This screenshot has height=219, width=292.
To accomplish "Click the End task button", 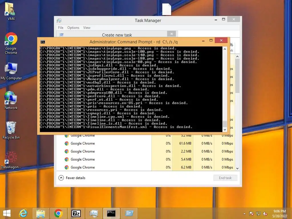I will coord(225,178).
